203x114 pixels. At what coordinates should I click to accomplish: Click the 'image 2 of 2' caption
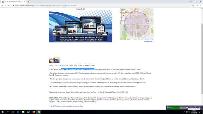click(81, 9)
